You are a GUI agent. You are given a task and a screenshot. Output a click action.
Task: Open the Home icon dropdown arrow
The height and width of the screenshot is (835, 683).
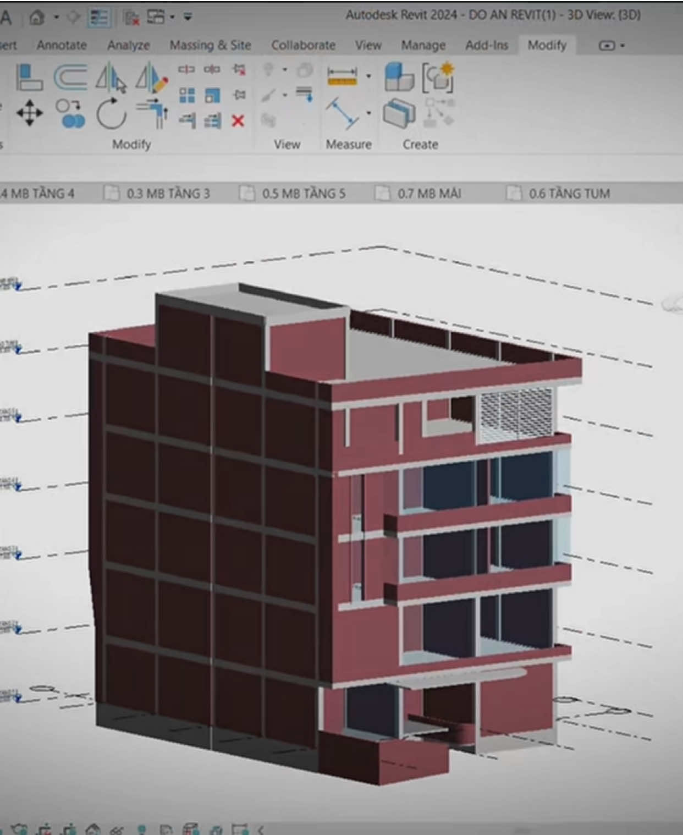click(x=56, y=18)
